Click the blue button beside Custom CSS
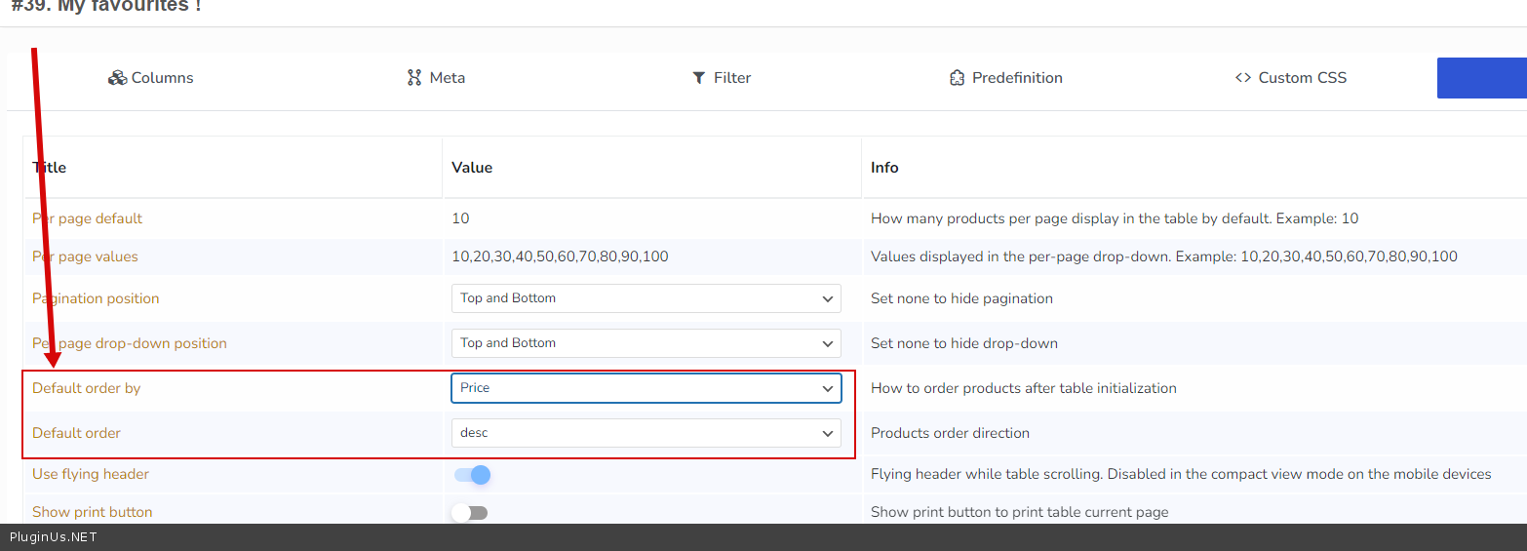Screen dimensions: 1527x551 1481,78
